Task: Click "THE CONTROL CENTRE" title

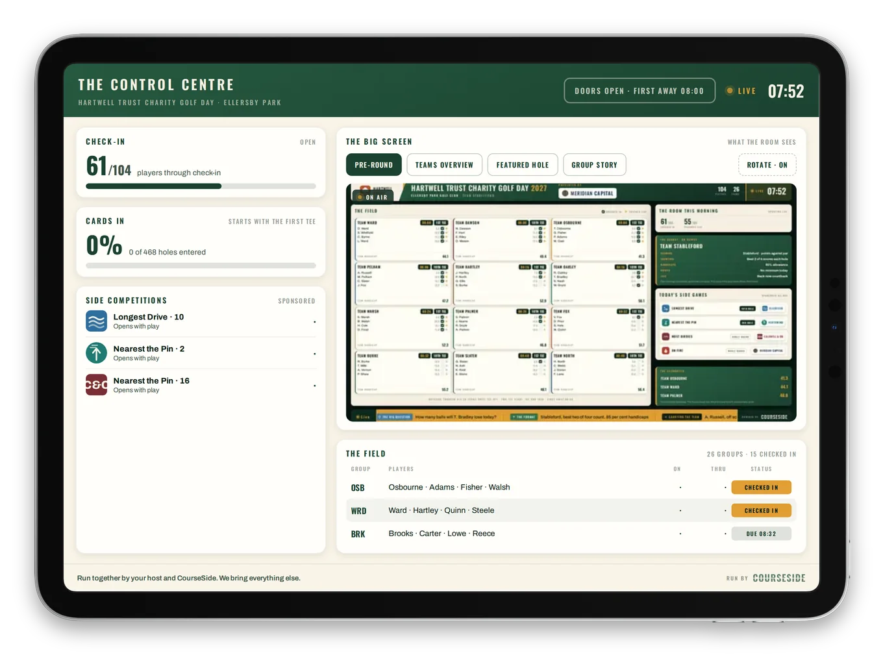Action: coord(156,85)
